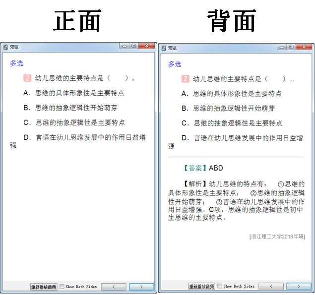Image resolution: width=315 pixels, height=295 pixels.
Task: Enable Show Both Sides in right window
Action: 220,286
